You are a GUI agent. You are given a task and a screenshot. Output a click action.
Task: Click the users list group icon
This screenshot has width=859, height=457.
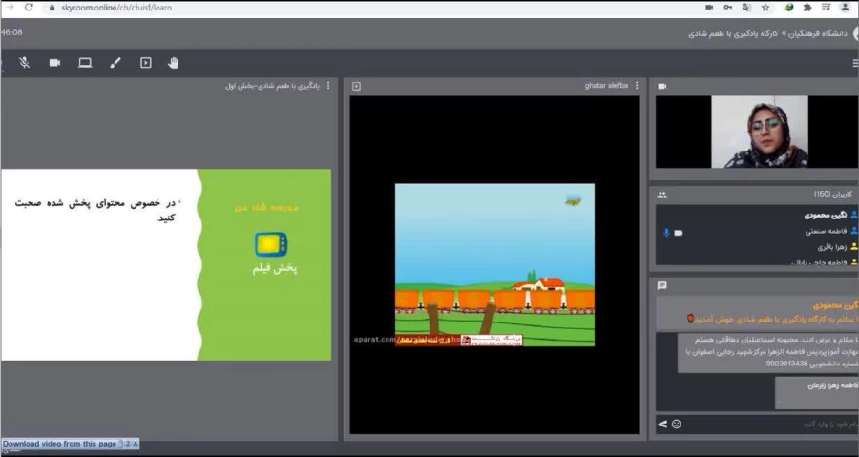tap(662, 195)
